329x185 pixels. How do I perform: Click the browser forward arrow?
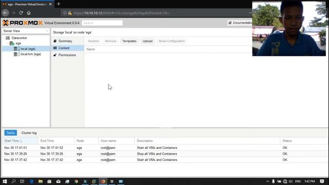point(13,13)
